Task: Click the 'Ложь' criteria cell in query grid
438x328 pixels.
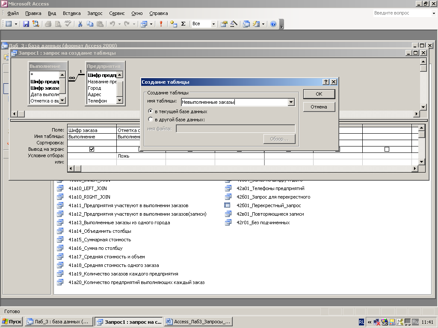Action: click(x=141, y=156)
